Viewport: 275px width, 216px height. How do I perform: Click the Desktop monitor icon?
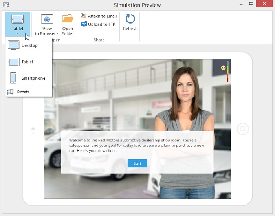pyautogui.click(x=14, y=46)
